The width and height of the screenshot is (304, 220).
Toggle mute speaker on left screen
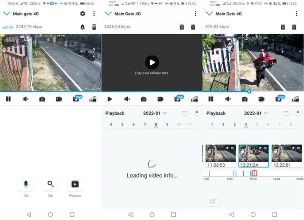click(x=25, y=99)
